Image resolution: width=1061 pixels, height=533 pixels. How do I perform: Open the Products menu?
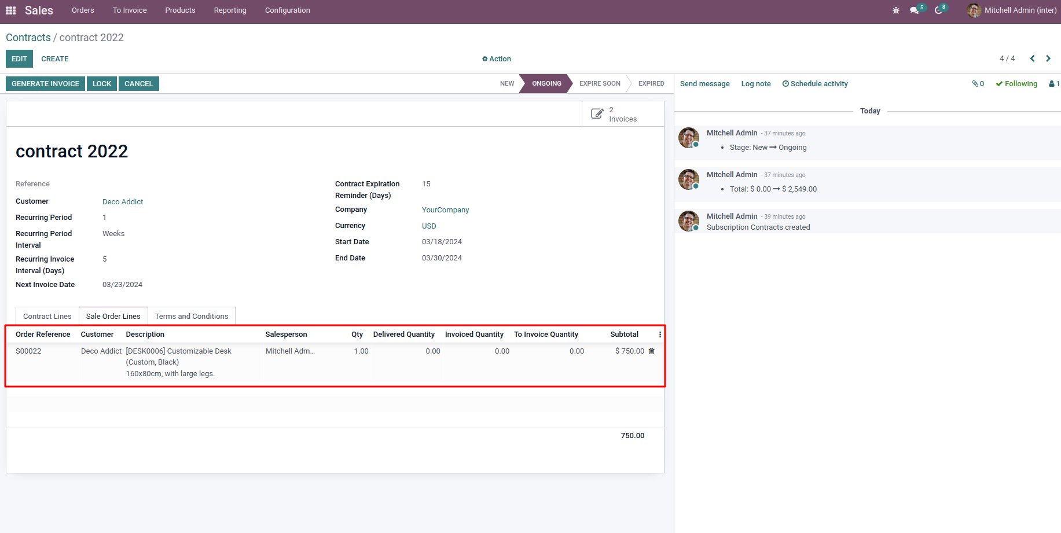[x=180, y=10]
